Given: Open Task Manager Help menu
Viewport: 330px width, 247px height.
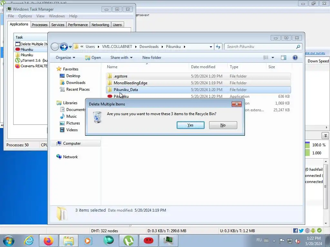Looking at the screenshot, I should [73, 16].
